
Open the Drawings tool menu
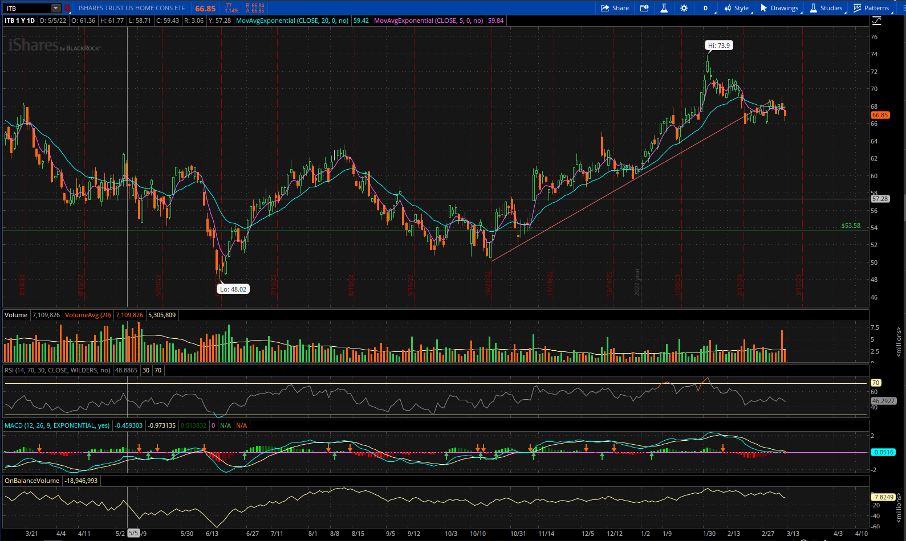779,8
